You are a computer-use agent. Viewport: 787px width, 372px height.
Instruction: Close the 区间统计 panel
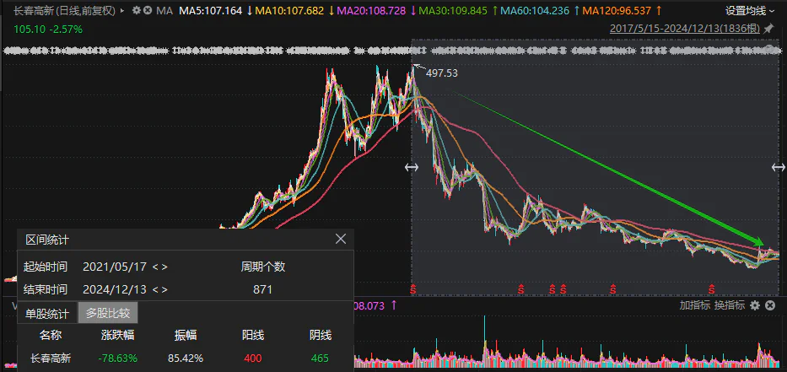(341, 240)
